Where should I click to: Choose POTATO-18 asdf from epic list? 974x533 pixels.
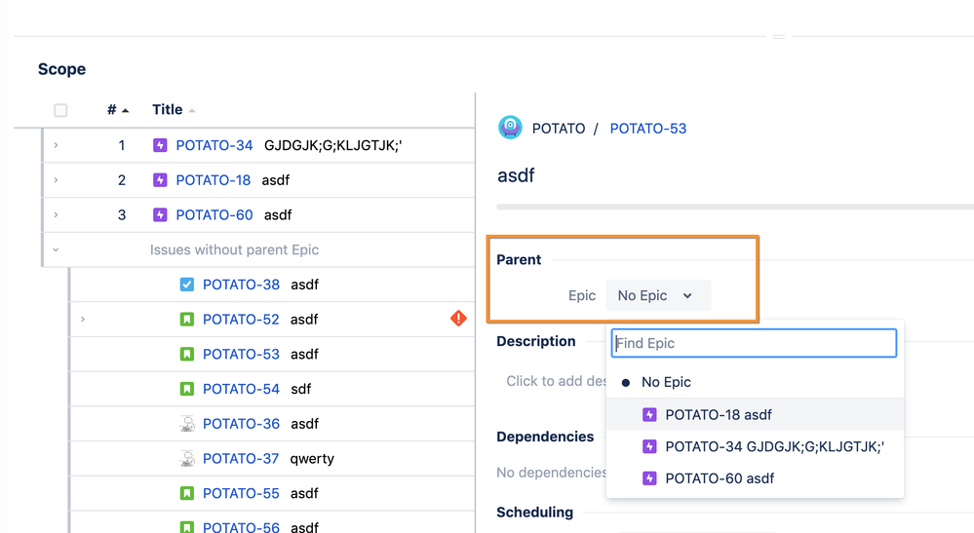(755, 414)
